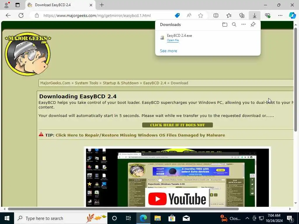Image resolution: width=299 pixels, height=224 pixels.
Task: Click the vertical page scrollbar
Action: 295,79
